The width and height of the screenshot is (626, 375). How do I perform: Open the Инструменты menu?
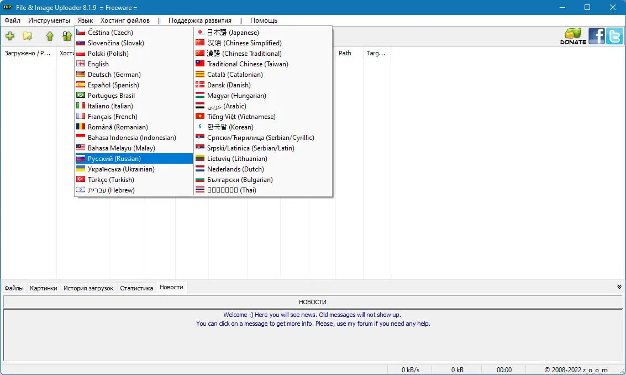pos(49,20)
